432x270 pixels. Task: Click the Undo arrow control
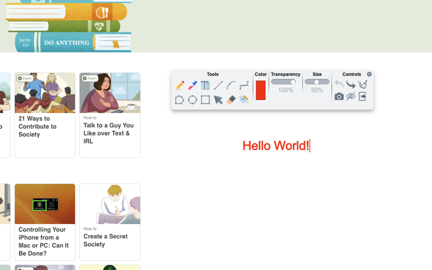pyautogui.click(x=339, y=84)
